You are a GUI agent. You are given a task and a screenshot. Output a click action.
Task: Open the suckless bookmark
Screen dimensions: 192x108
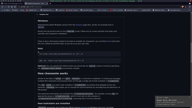click(60, 10)
